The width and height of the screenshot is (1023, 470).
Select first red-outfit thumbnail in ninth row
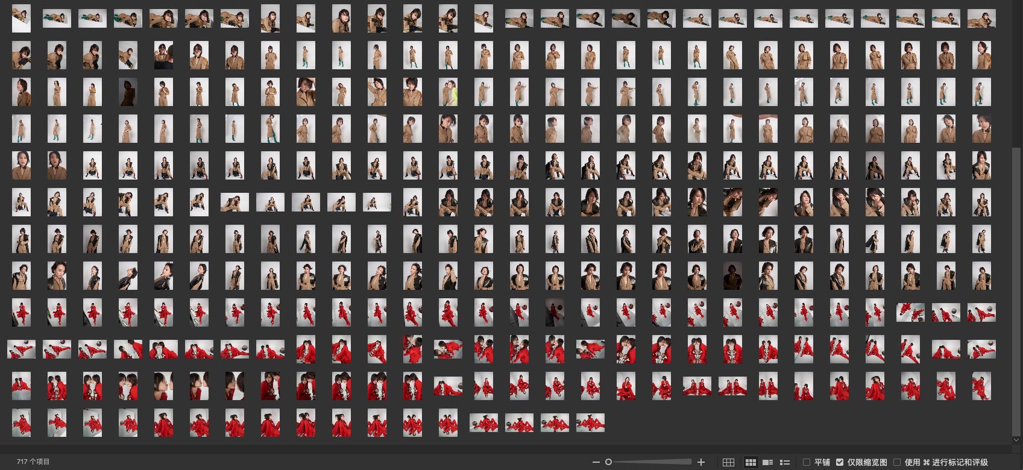(21, 313)
